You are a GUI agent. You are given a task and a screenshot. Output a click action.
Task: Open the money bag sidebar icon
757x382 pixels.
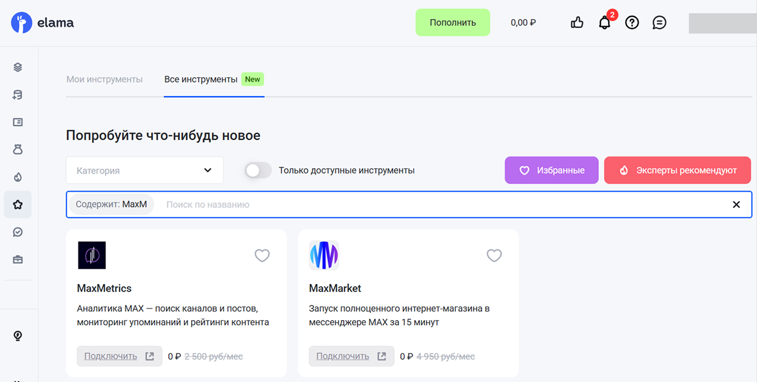click(18, 150)
